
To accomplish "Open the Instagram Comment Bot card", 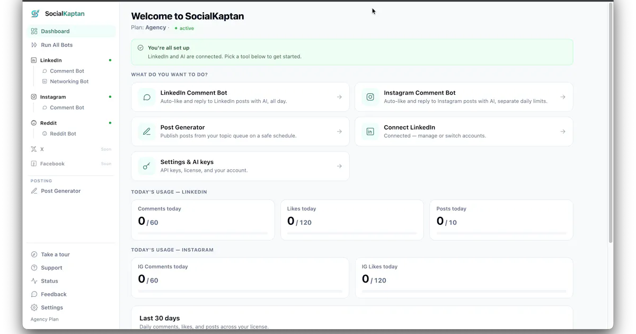I will tap(464, 97).
